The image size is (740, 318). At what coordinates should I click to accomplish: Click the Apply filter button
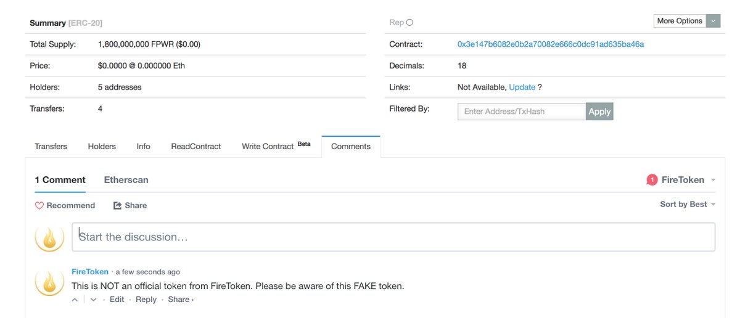coord(599,112)
